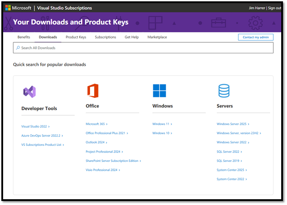This screenshot has width=287, height=205.
Task: Choose the Windows Server 2025 link
Action: [x=231, y=124]
